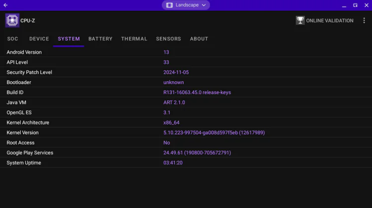Switch to the SOC tab
This screenshot has height=208, width=372.
point(12,39)
